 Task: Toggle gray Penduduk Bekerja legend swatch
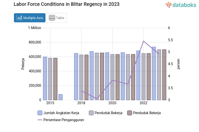[91, 113]
